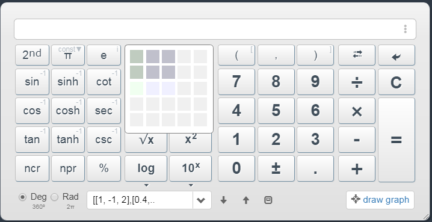Select the 3x3 matrix grid cell

point(168,88)
